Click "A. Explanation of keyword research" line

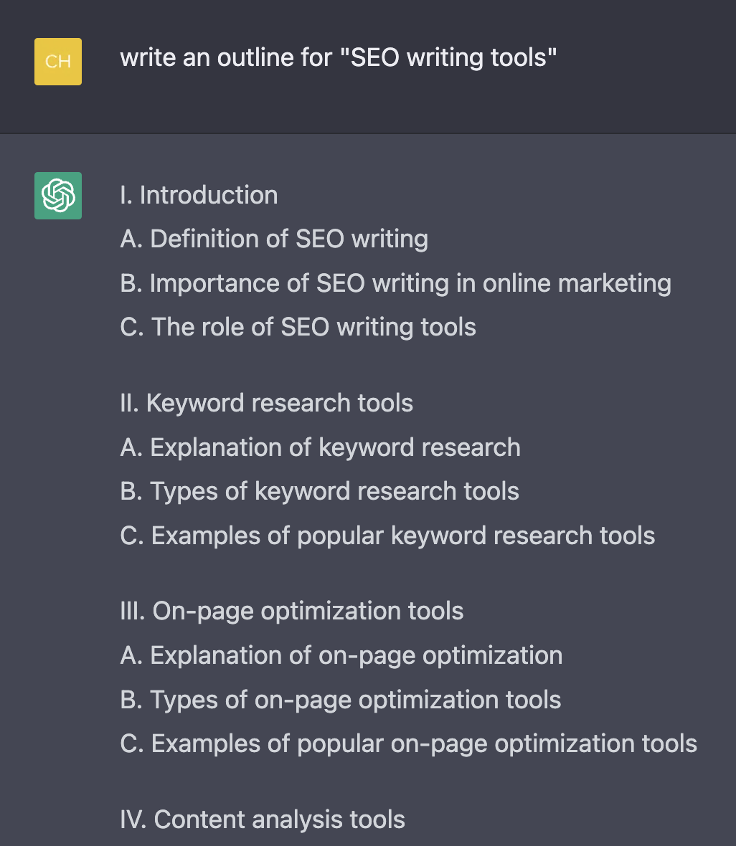pyautogui.click(x=320, y=448)
